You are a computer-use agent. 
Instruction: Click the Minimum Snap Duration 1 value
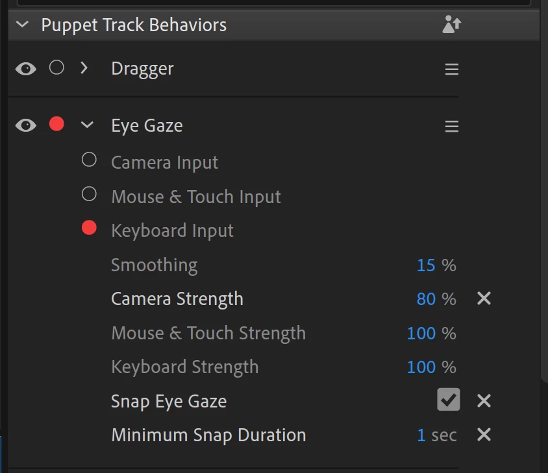(421, 435)
